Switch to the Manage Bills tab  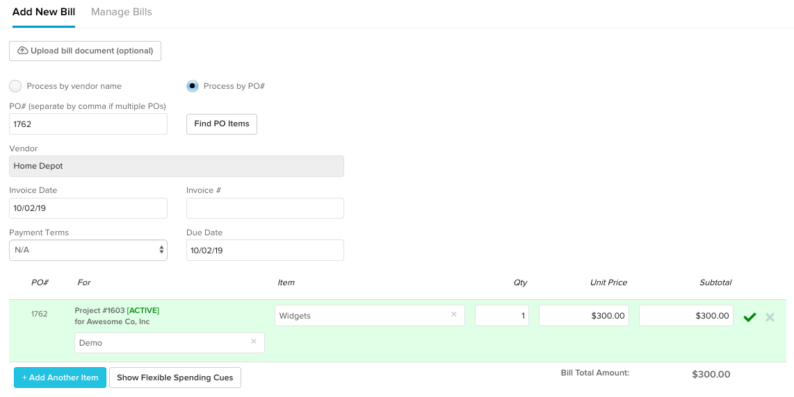coord(122,12)
